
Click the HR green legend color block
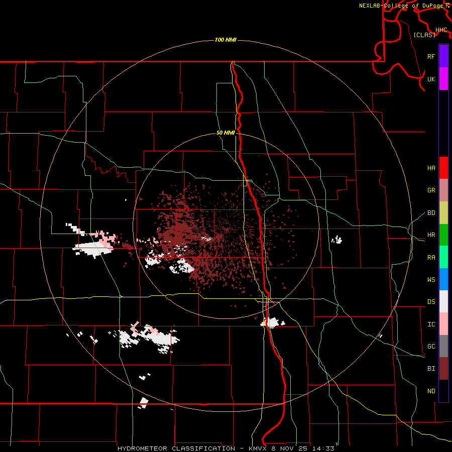(443, 235)
